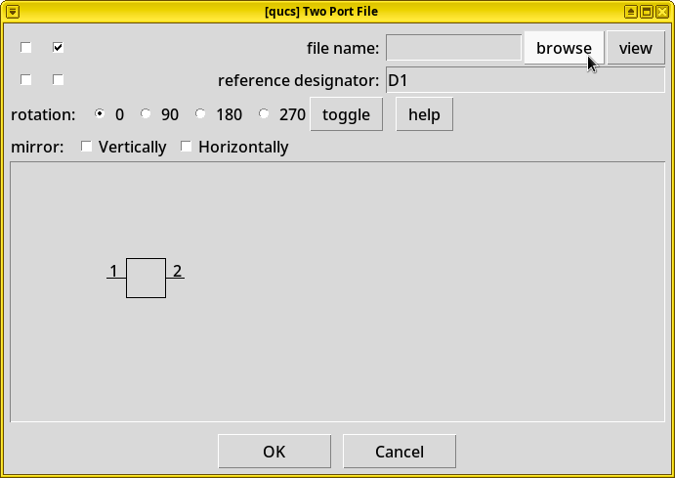Viewport: 675px width, 478px height.
Task: Select rotation 0 radio button
Action: tap(101, 114)
